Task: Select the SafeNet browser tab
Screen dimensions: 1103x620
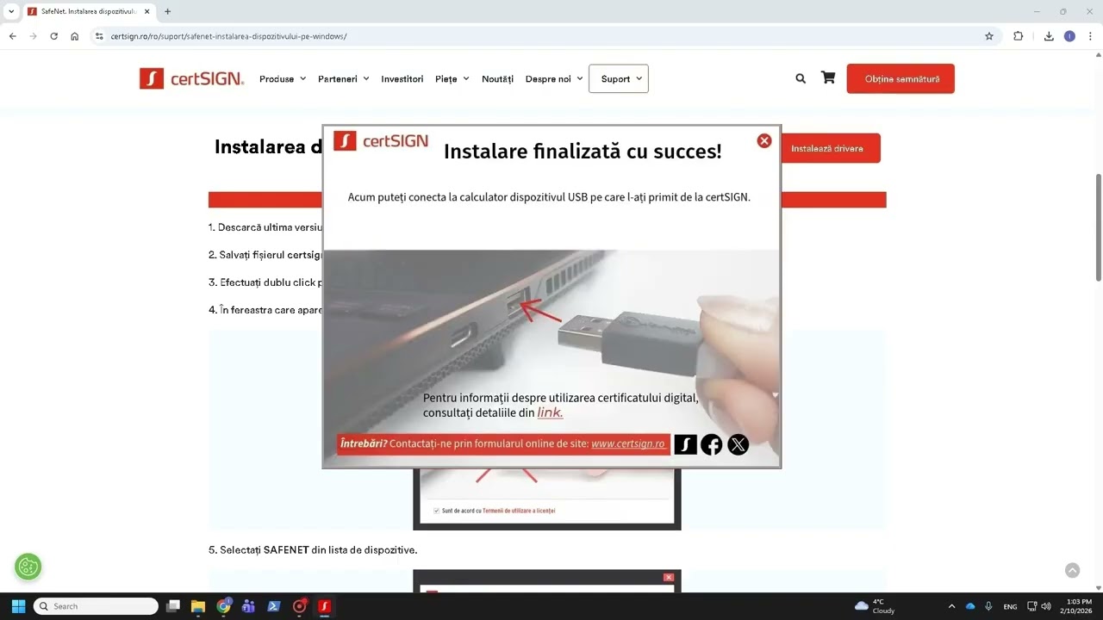Action: 87,11
